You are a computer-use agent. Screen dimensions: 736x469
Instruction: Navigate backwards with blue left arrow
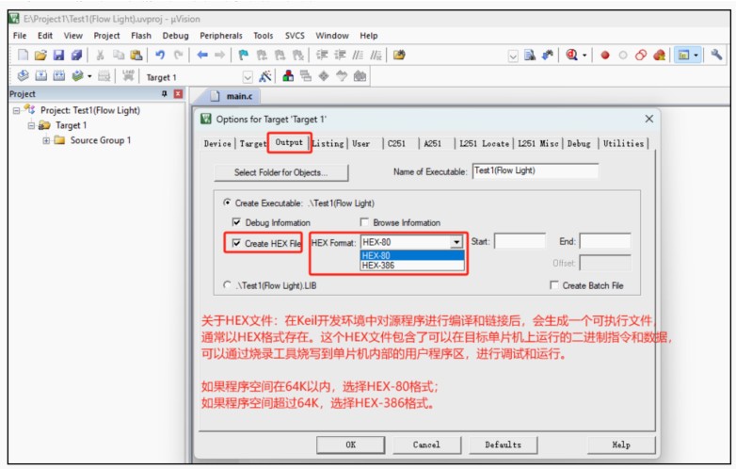click(202, 55)
